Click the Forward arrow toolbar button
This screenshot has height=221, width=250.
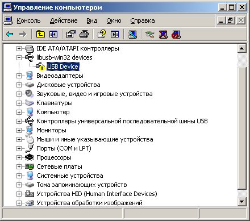(23, 34)
